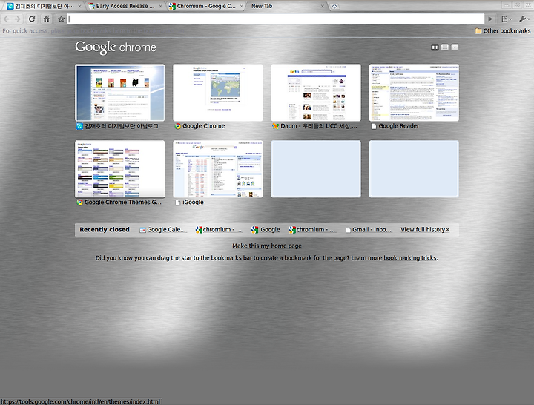Open the Google Reader thumbnail
The image size is (534, 405).
(x=414, y=93)
